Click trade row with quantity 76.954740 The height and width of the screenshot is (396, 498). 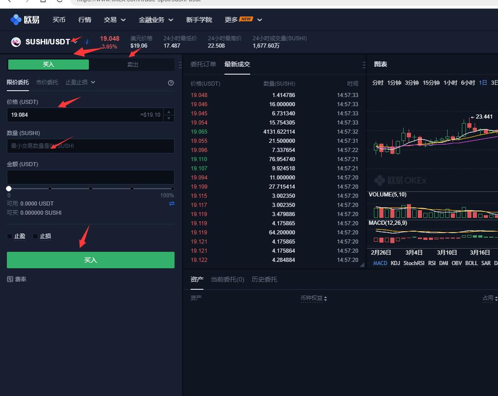click(x=274, y=159)
